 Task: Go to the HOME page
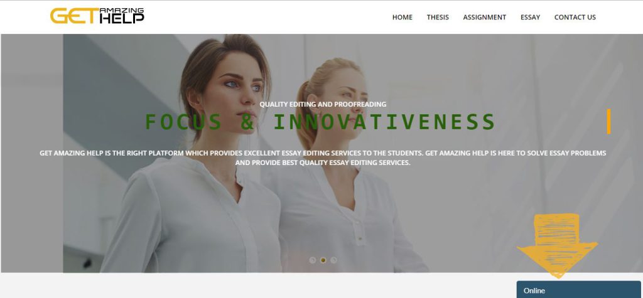tap(403, 17)
